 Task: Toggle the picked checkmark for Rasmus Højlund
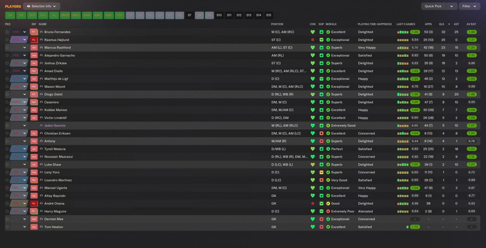click(7, 40)
